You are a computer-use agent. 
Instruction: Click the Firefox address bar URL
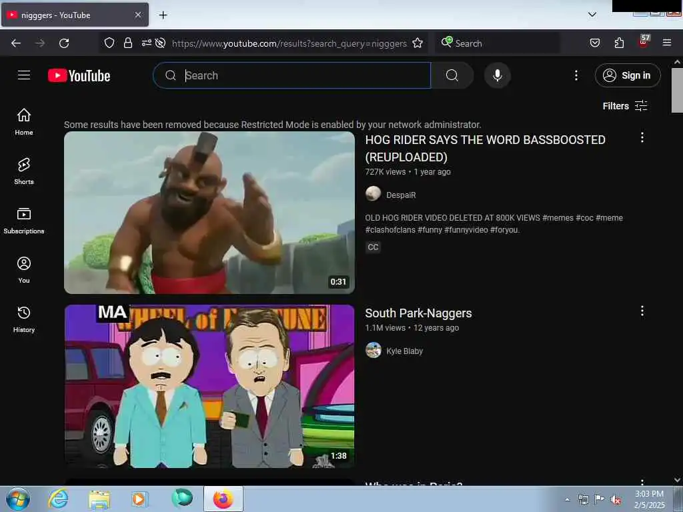tap(289, 43)
